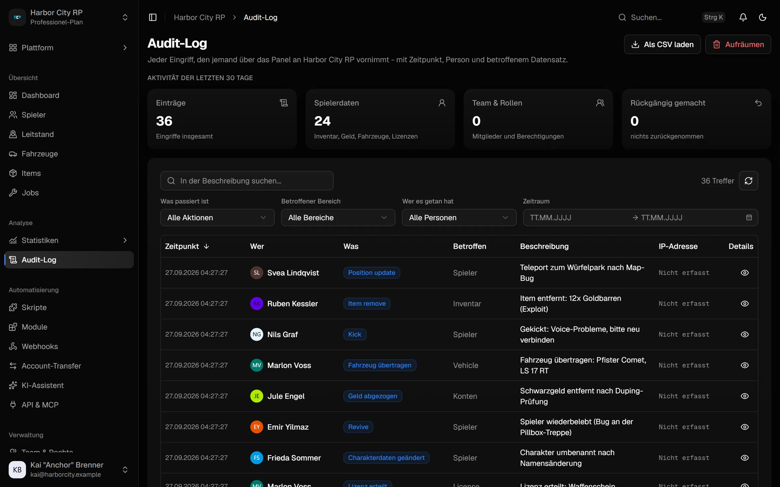Click the Position update tag
This screenshot has width=780, height=487.
[x=371, y=273]
